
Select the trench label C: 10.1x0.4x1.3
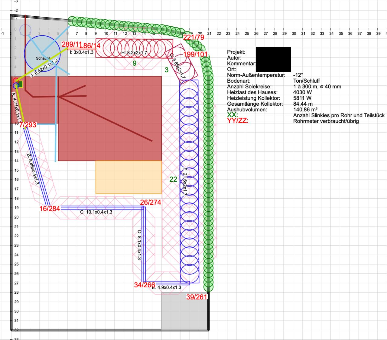point(96,212)
